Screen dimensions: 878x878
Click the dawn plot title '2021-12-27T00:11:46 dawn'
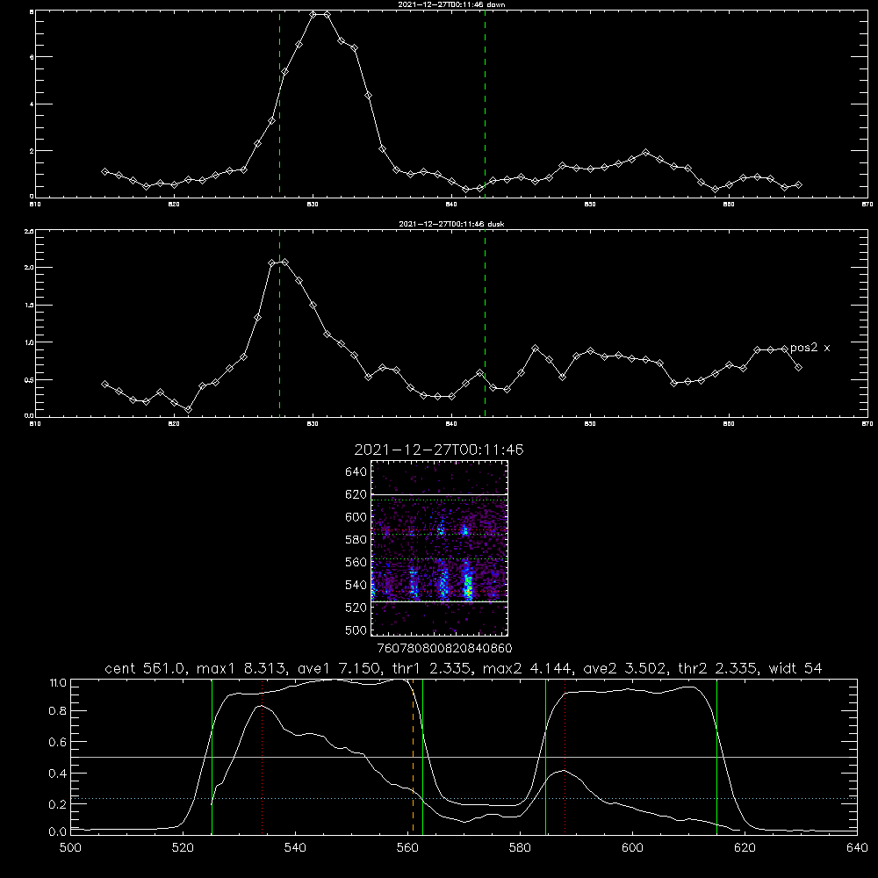coord(451,4)
